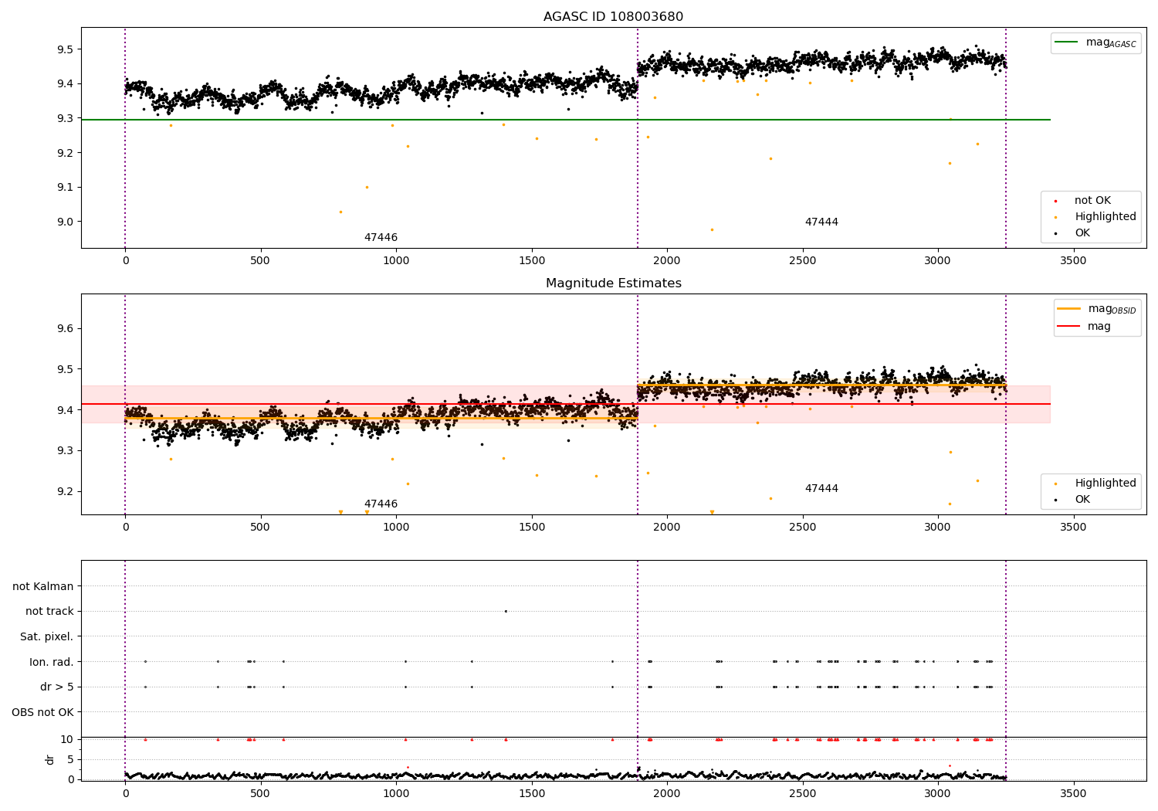Image resolution: width=1158 pixels, height=811 pixels.
Task: Click the plot title AGASC ID 108003680
Action: (x=613, y=17)
